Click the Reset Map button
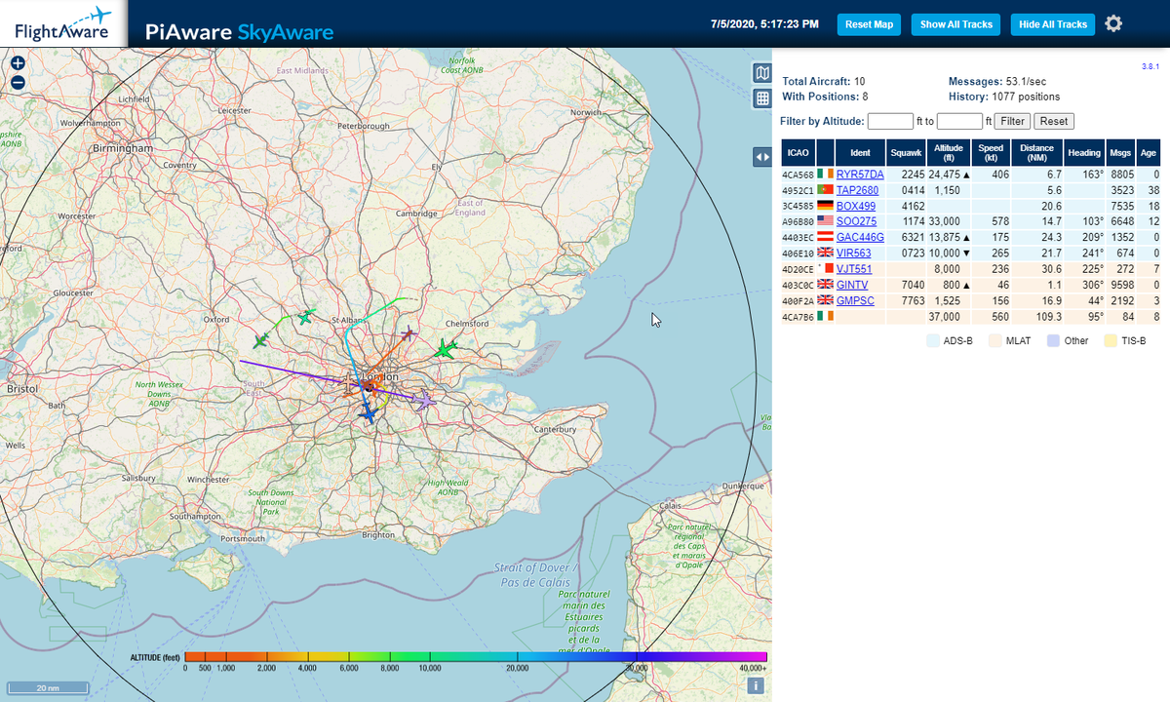1170x702 pixels. pyautogui.click(x=869, y=24)
